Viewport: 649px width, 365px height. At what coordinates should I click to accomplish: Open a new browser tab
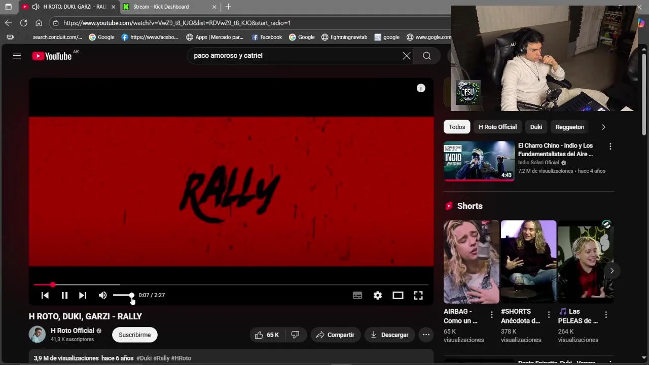coord(228,7)
